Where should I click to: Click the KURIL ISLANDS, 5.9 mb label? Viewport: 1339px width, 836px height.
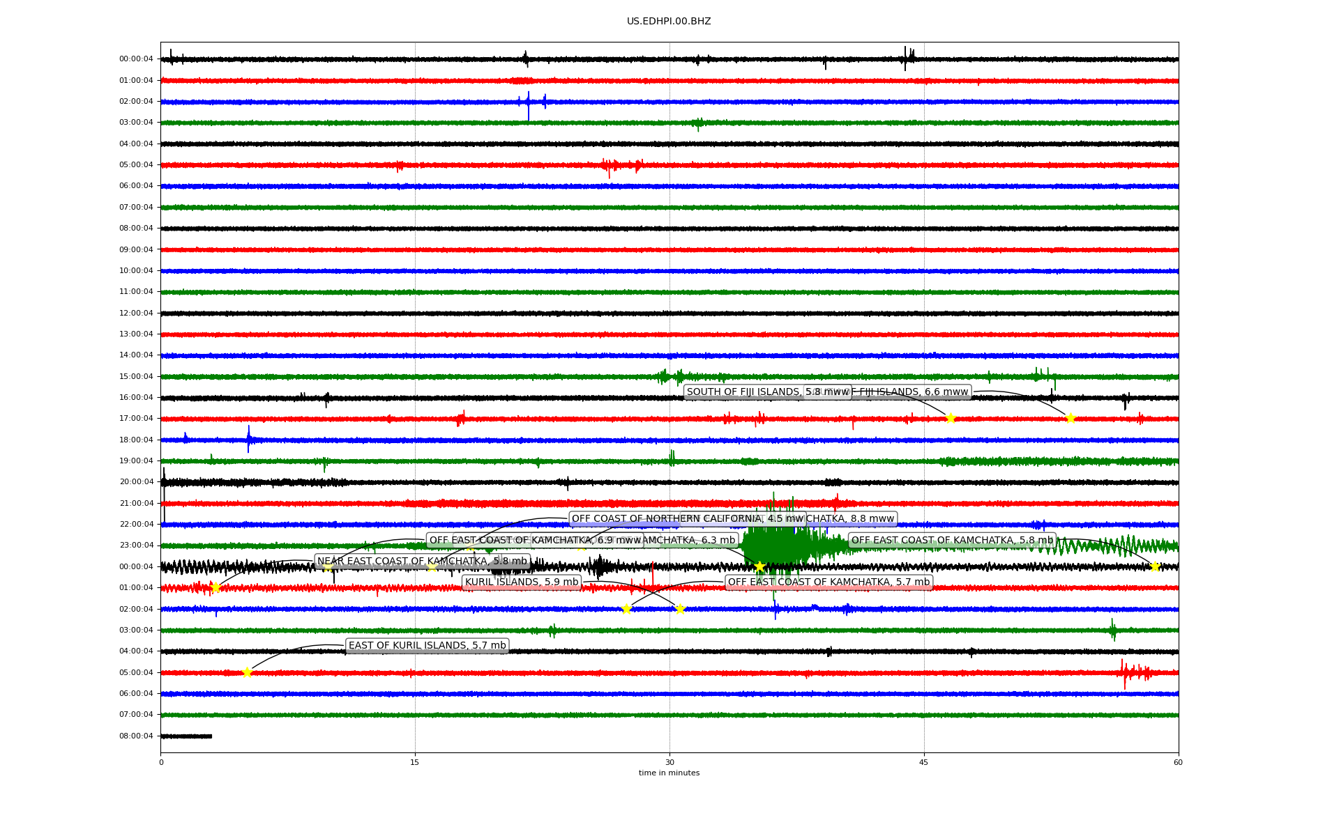[x=522, y=582]
